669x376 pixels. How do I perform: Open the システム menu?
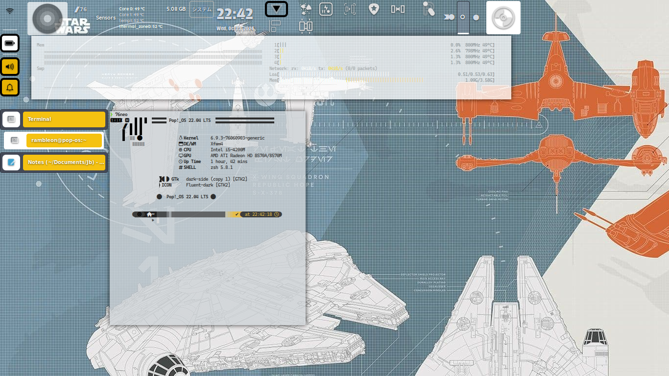tap(201, 9)
